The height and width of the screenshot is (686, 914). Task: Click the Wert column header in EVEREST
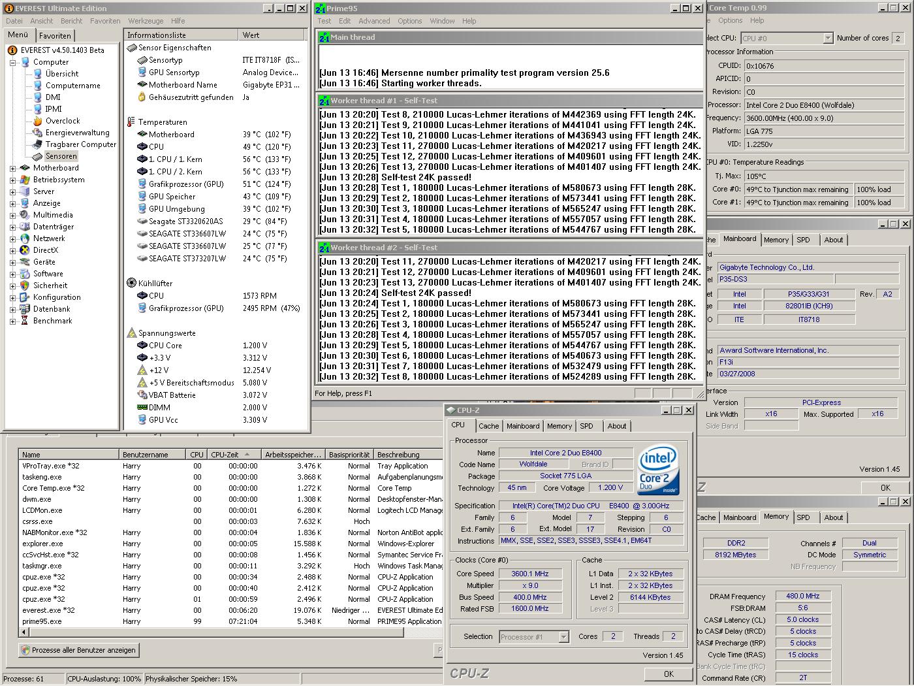pyautogui.click(x=272, y=35)
